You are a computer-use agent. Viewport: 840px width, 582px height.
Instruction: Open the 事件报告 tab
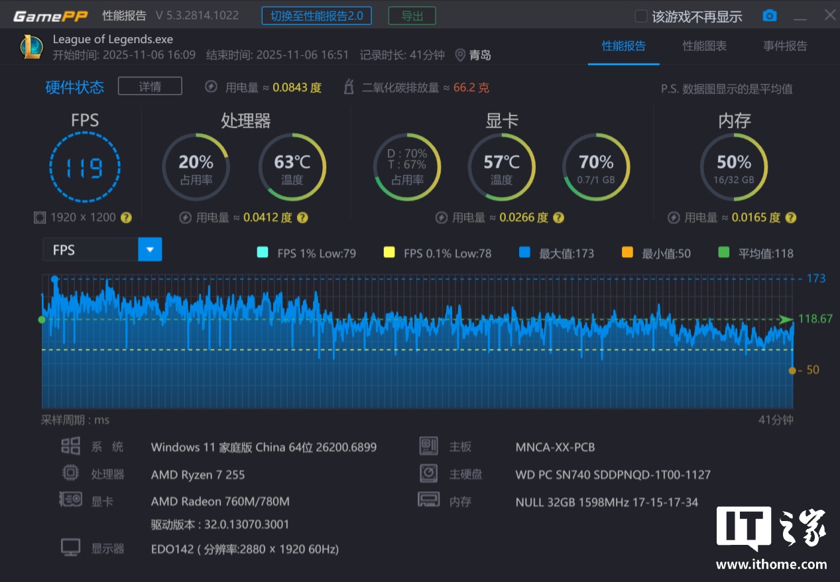(785, 46)
